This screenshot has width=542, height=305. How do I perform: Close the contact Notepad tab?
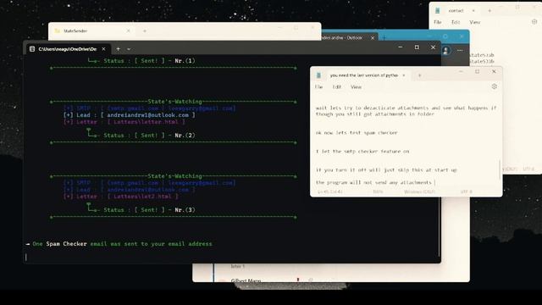[473, 11]
